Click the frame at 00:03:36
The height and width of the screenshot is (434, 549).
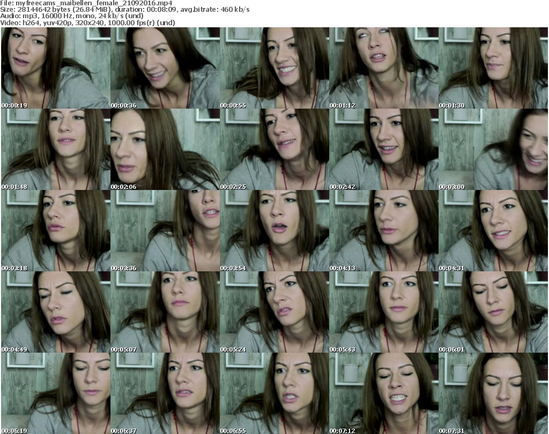click(165, 231)
